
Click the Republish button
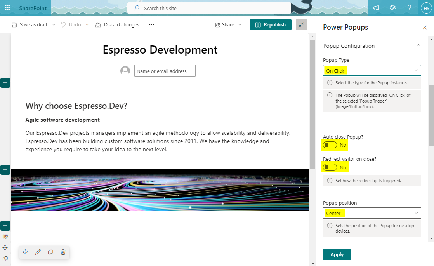pyautogui.click(x=270, y=24)
